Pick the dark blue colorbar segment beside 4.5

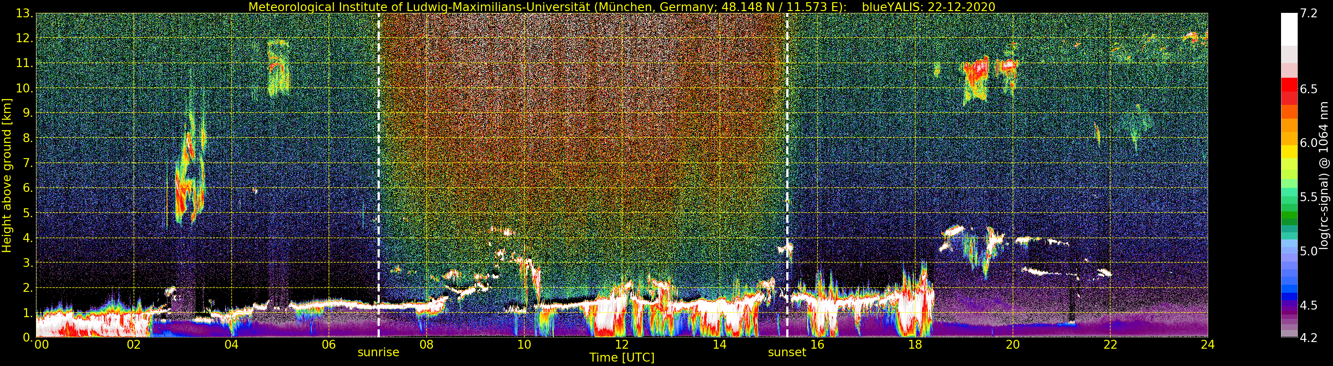pyautogui.click(x=1289, y=298)
